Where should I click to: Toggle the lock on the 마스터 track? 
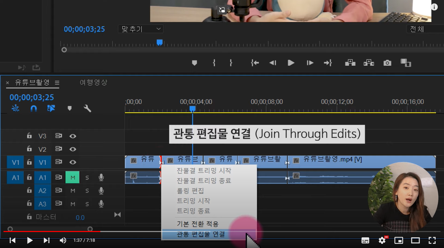[30, 217]
